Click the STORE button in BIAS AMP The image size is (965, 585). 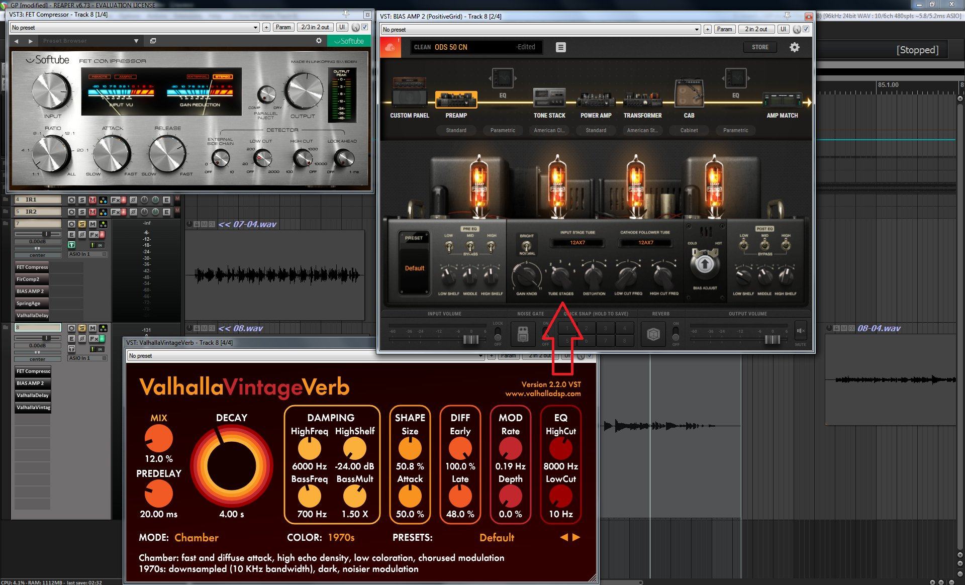click(x=760, y=47)
